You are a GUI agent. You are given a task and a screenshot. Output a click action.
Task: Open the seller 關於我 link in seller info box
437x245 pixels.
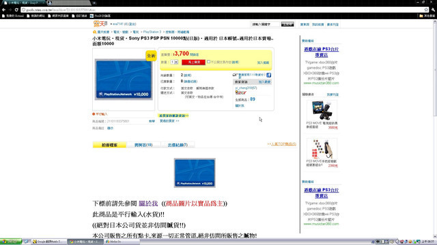[x=240, y=106]
